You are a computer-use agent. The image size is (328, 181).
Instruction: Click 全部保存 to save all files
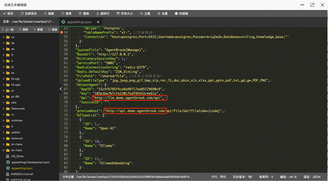pyautogui.click(x=28, y=14)
